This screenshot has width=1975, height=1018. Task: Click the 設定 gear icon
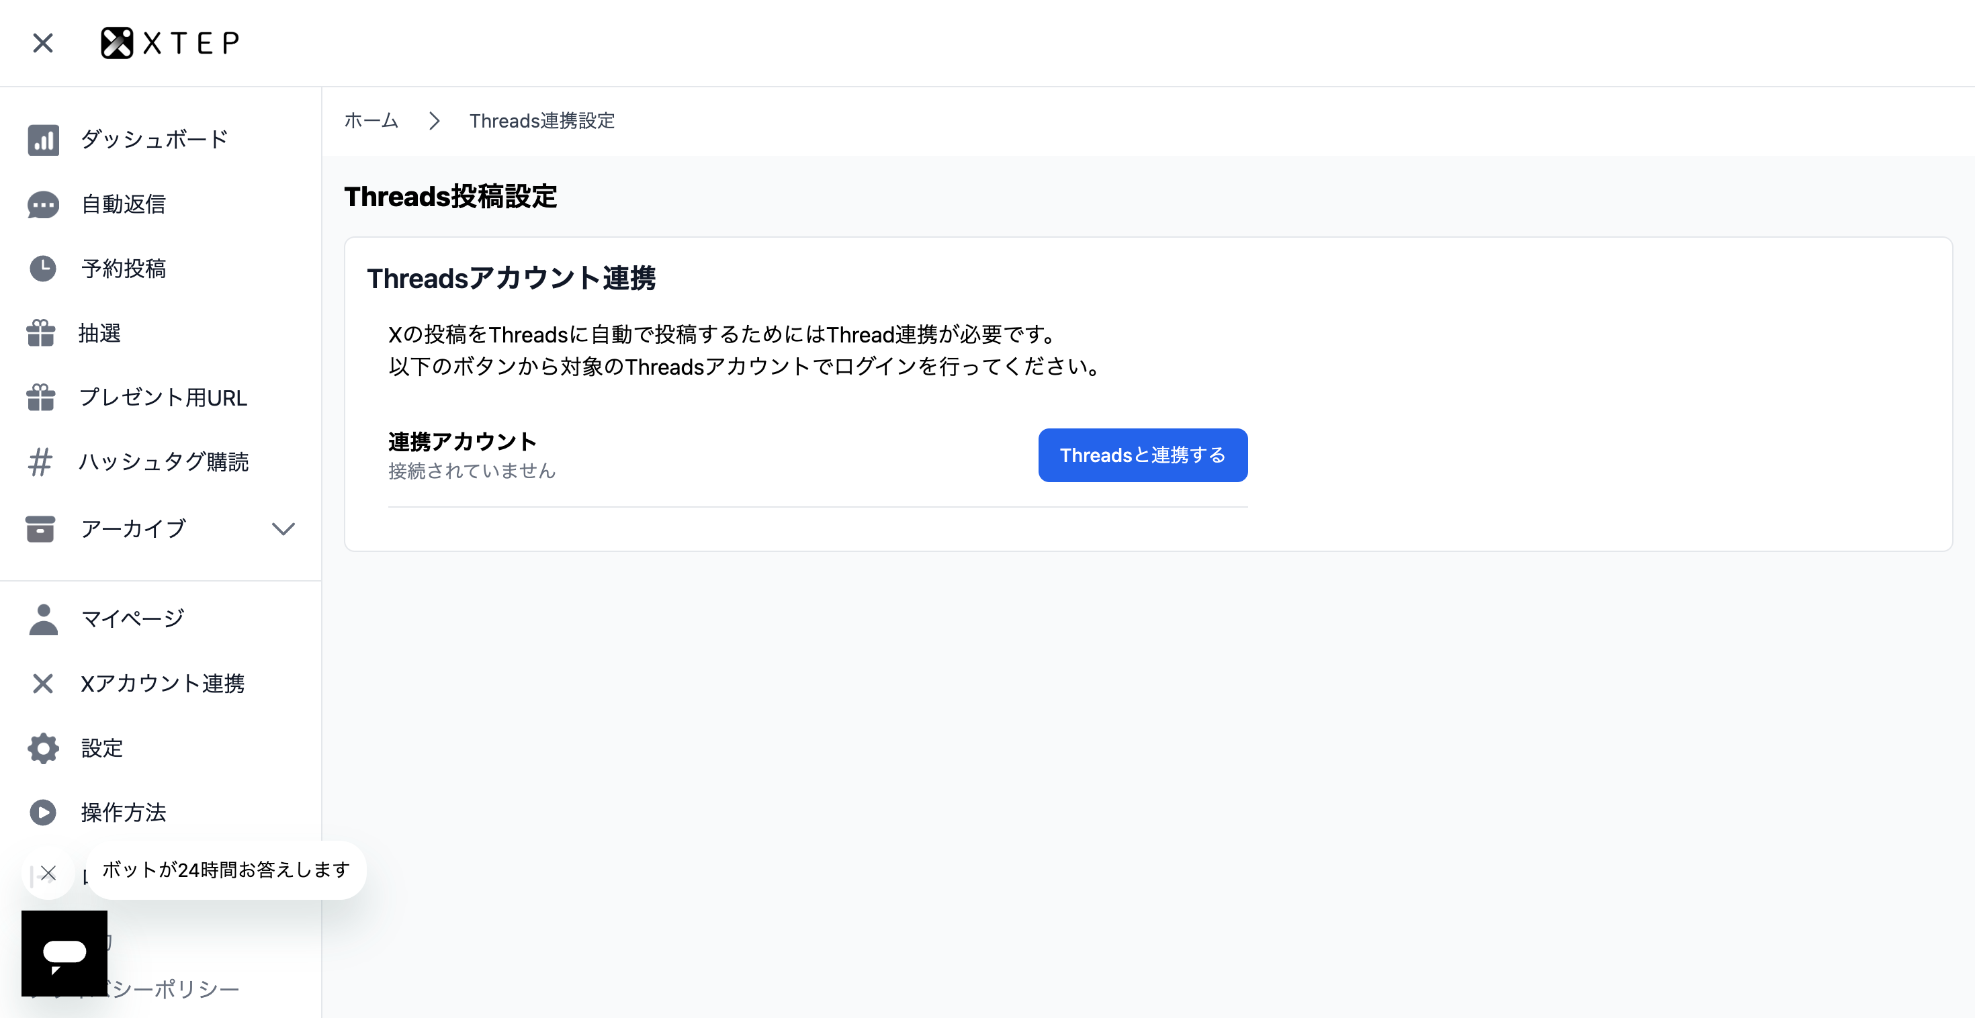(43, 748)
